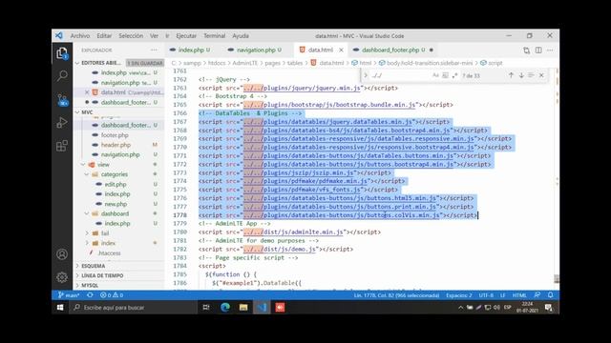
Task: Open the Ejecutar menu
Action: pyautogui.click(x=186, y=36)
